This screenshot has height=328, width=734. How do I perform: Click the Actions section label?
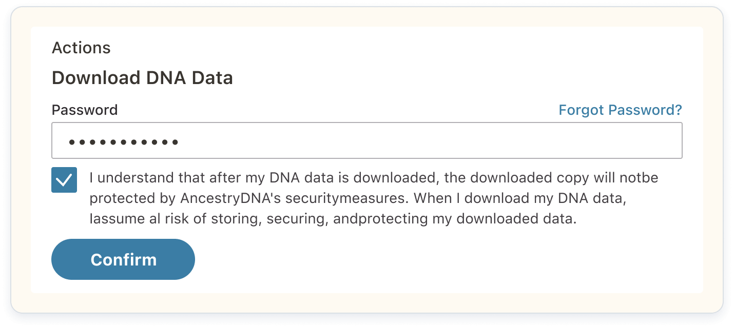(x=81, y=48)
